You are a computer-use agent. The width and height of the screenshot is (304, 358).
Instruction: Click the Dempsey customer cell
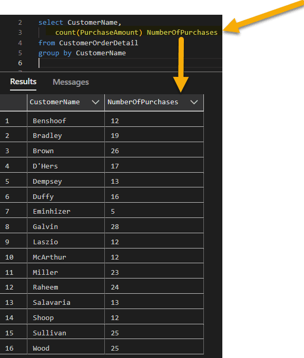pyautogui.click(x=66, y=181)
